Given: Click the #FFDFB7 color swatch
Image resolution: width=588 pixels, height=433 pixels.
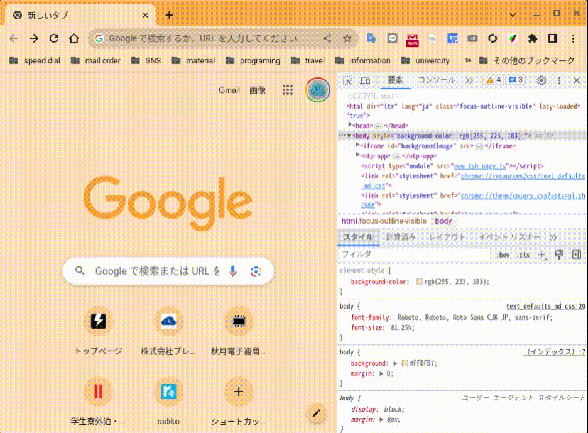Looking at the screenshot, I should [405, 364].
